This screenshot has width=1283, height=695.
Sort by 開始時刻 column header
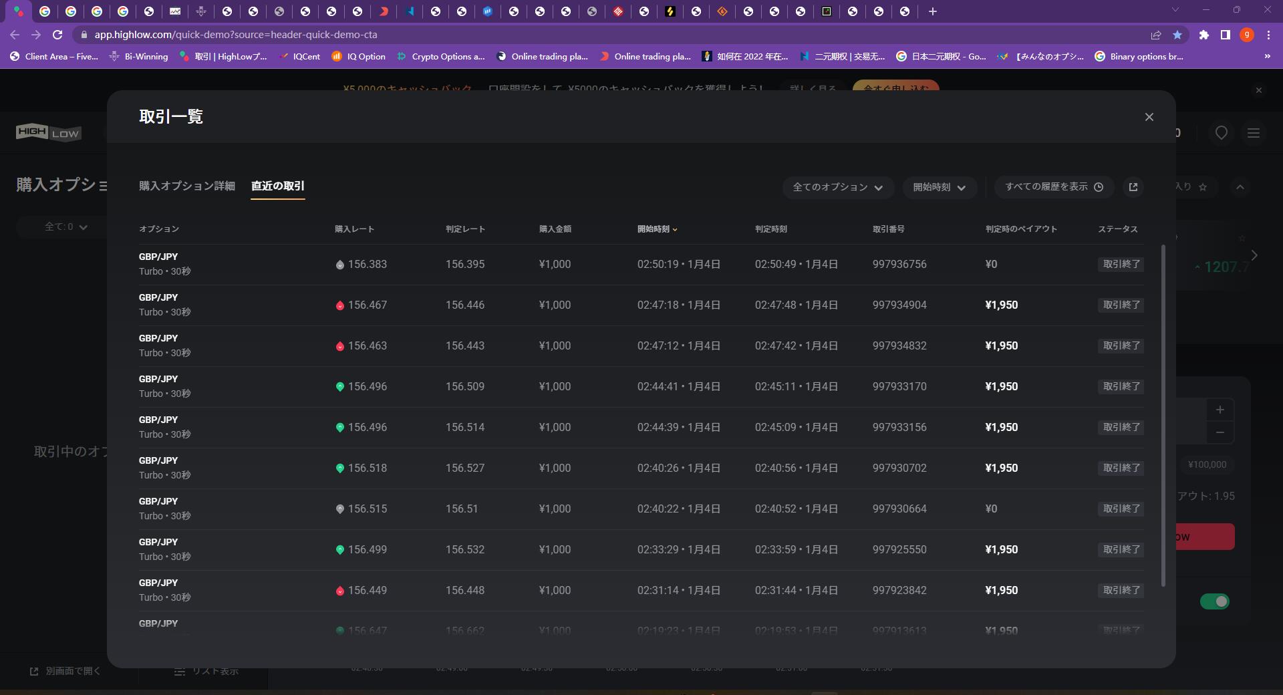tap(656, 229)
